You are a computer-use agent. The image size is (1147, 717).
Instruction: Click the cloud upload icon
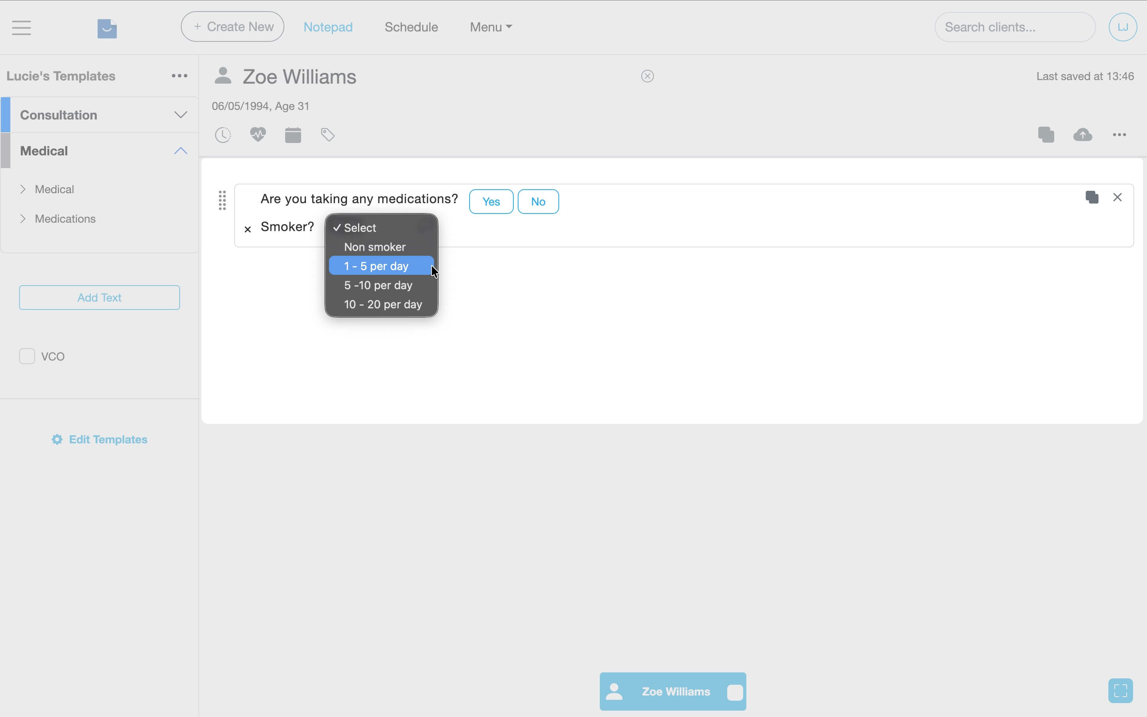[1083, 135]
